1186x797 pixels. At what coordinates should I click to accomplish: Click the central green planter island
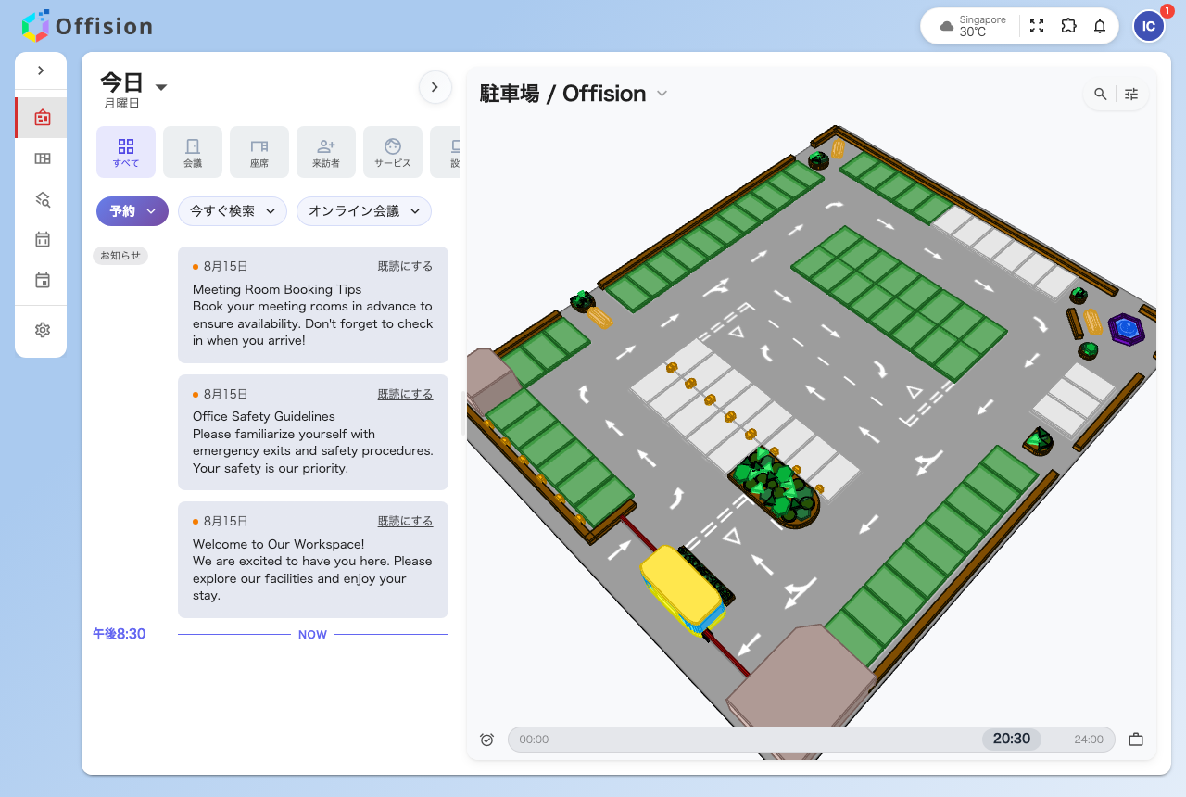click(x=776, y=487)
